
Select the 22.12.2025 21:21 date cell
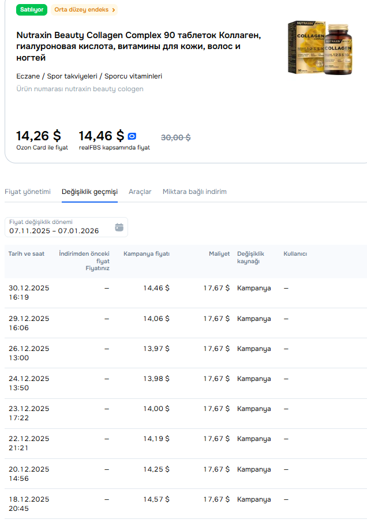pos(29,443)
